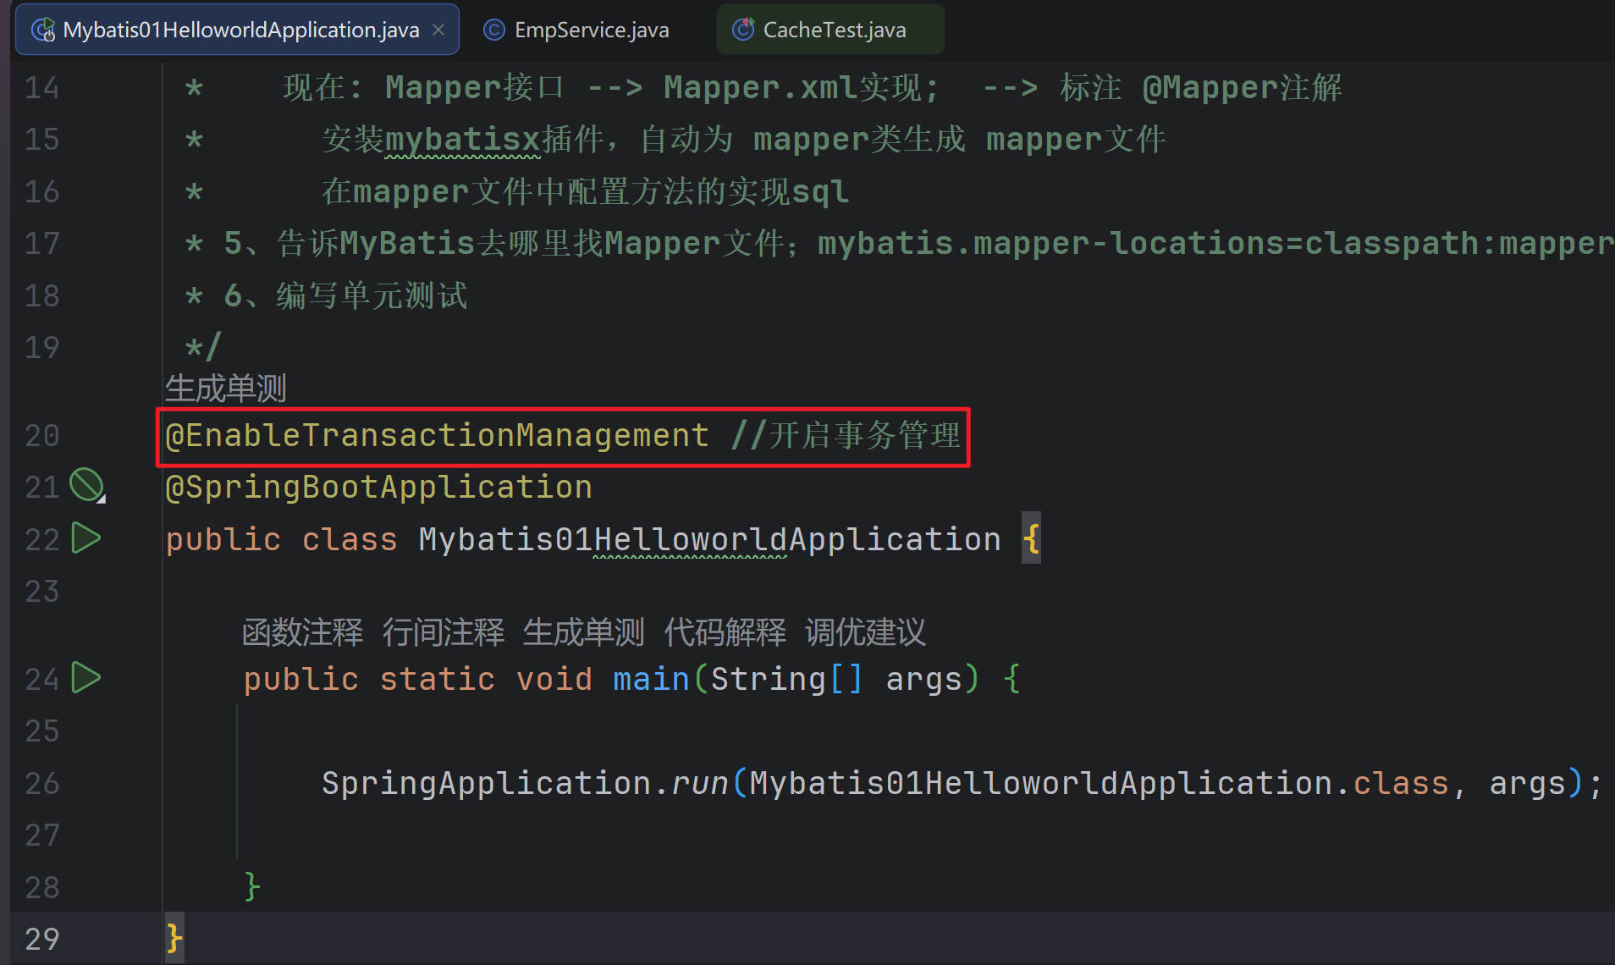The image size is (1615, 965).
Task: Click the @SpringBootApplication annotation text
Action: [x=378, y=488]
